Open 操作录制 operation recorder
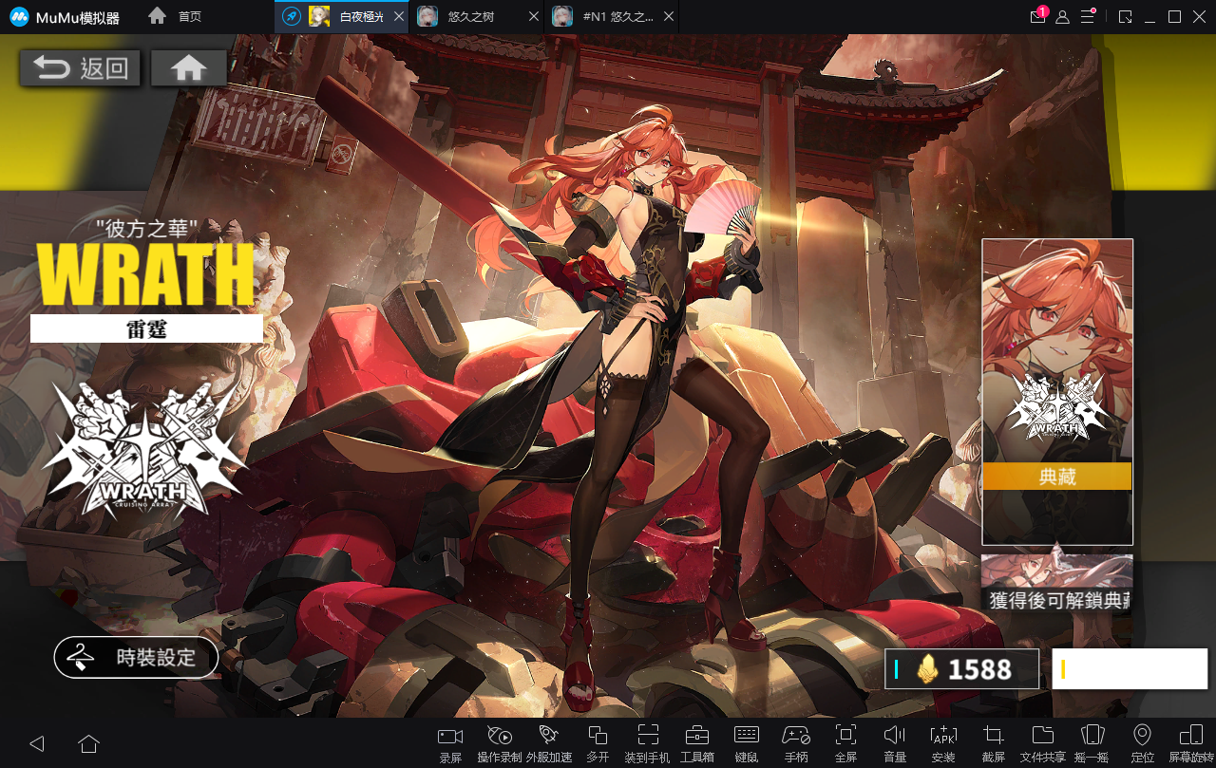1216x768 pixels. [500, 744]
